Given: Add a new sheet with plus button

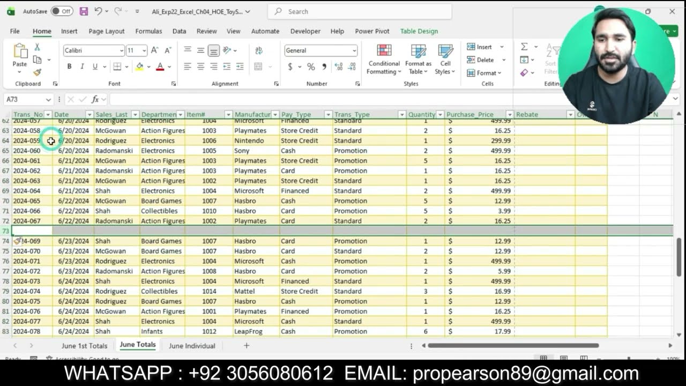Looking at the screenshot, I should (x=247, y=346).
